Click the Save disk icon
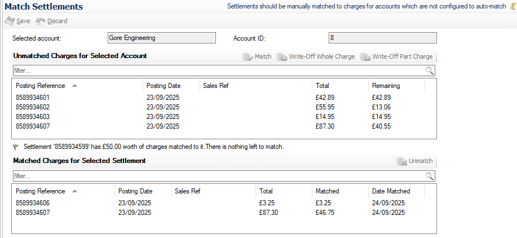 [10, 21]
